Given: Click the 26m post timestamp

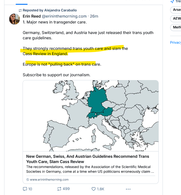Looking at the screenshot, I should pyautogui.click(x=94, y=16).
